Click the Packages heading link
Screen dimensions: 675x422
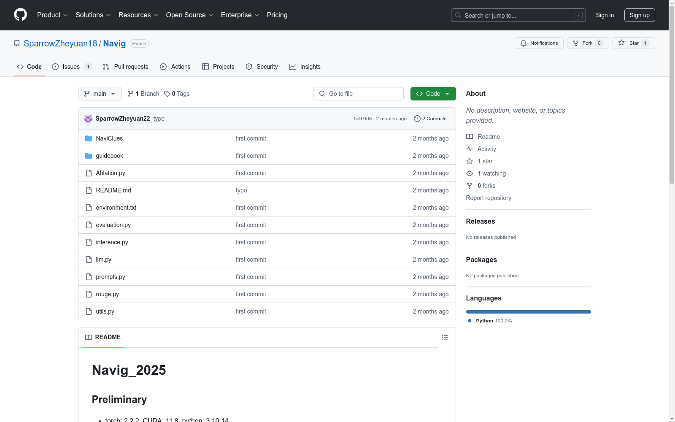(x=481, y=260)
